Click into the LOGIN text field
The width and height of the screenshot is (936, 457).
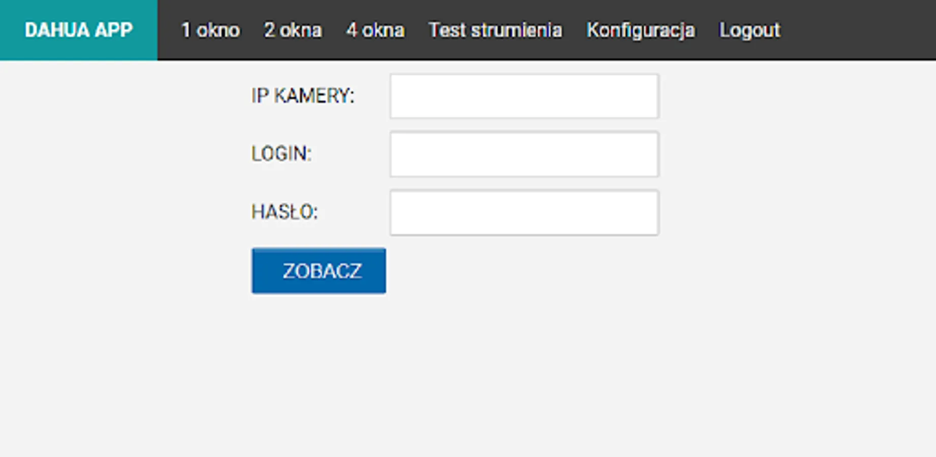click(x=524, y=154)
